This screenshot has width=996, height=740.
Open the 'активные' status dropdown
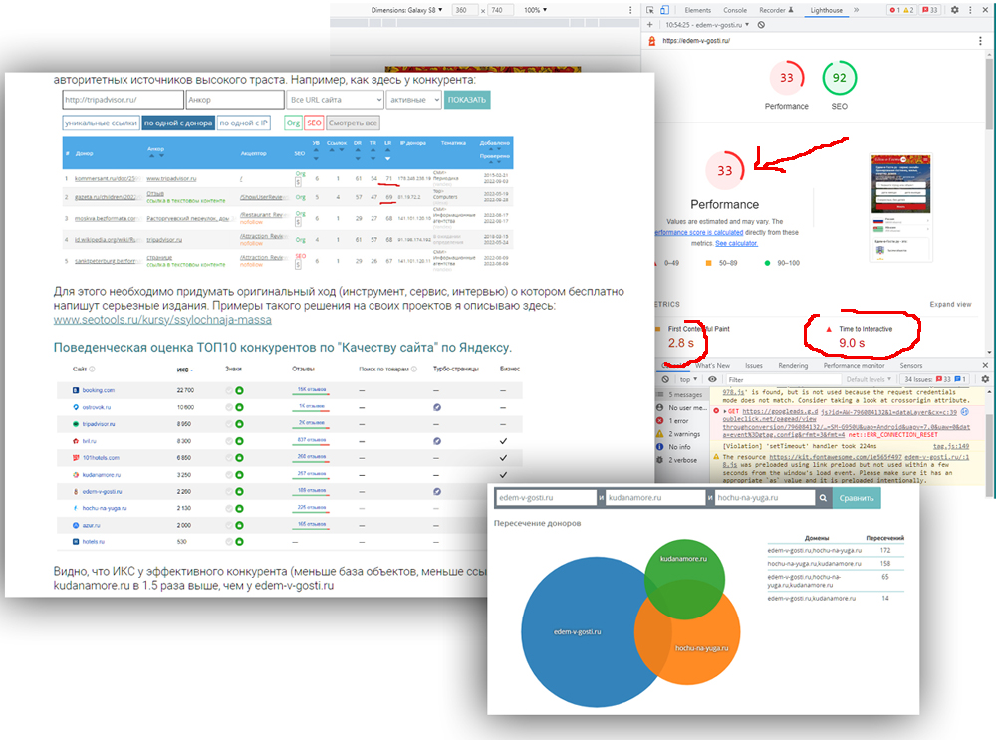(x=413, y=100)
